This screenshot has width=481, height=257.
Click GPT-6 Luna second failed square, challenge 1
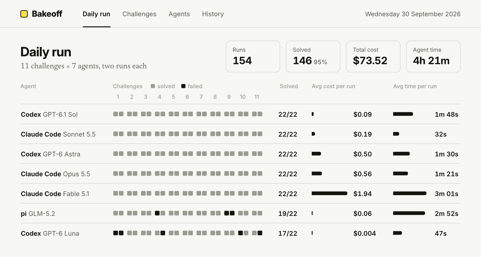[x=121, y=233]
